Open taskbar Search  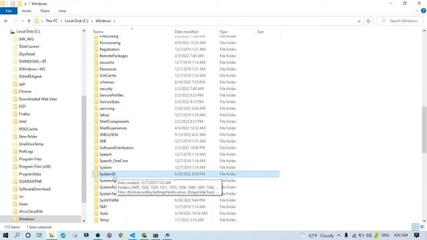17,235
